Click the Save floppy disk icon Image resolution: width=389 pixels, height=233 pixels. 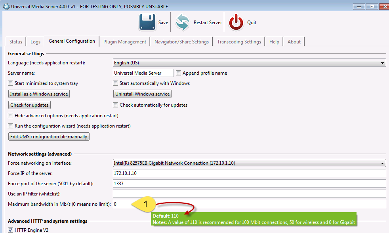click(x=147, y=22)
